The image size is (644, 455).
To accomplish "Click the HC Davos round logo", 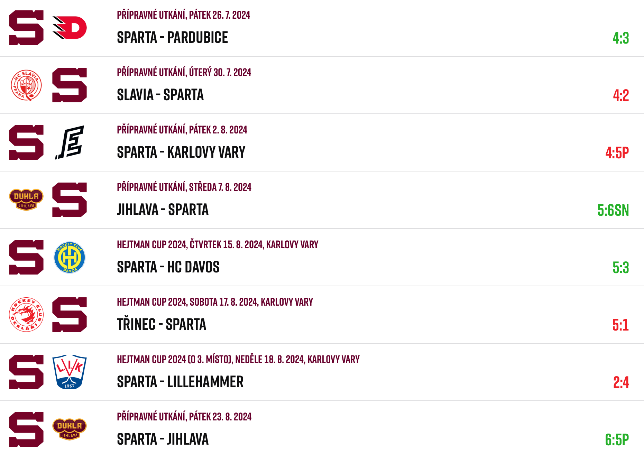I will pyautogui.click(x=70, y=257).
